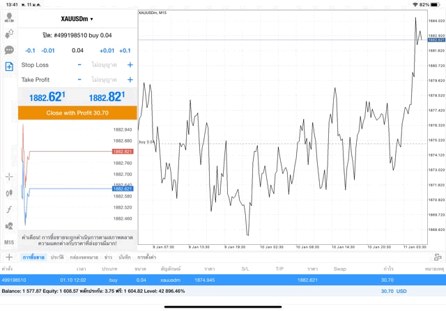Edit the Take Profit value field
The image size is (446, 311).
point(104,80)
